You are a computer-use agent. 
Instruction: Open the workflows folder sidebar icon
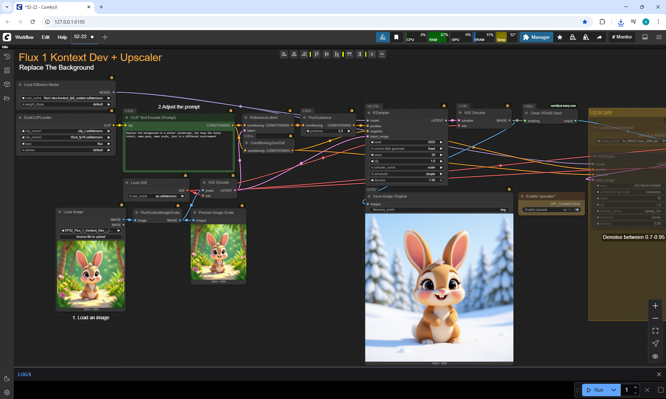(7, 98)
